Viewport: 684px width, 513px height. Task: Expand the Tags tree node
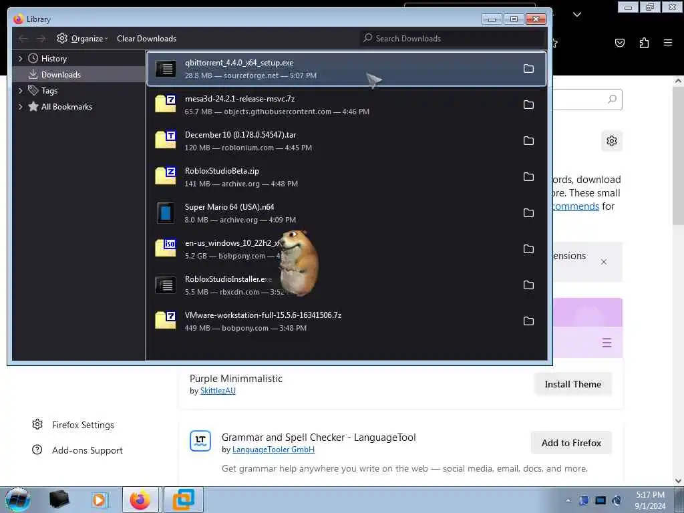pyautogui.click(x=20, y=91)
